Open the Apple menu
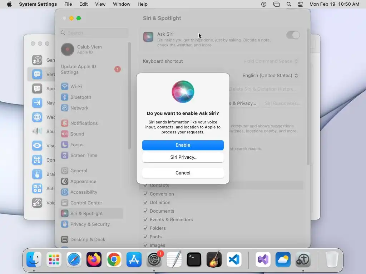 pos(9,4)
